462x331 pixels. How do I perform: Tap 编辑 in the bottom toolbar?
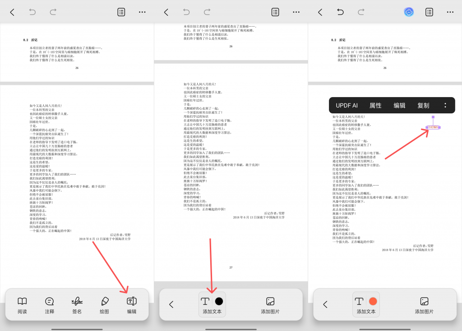click(x=132, y=305)
